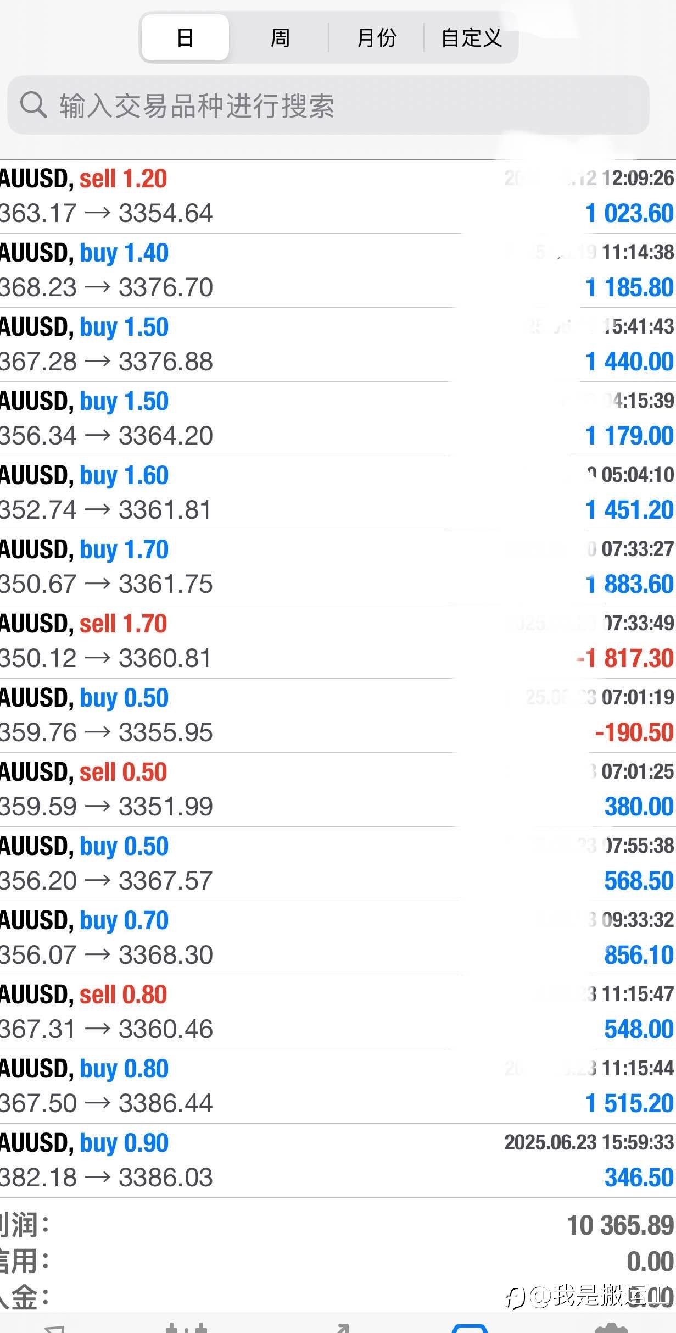Choose the 自定义 (custom) period tab
The width and height of the screenshot is (676, 1333).
pyautogui.click(x=472, y=37)
